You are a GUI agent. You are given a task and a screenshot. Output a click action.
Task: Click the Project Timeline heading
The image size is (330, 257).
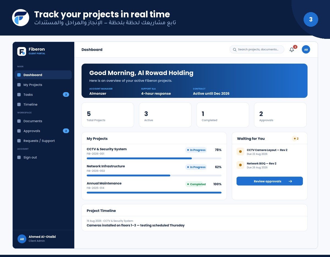pyautogui.click(x=101, y=211)
